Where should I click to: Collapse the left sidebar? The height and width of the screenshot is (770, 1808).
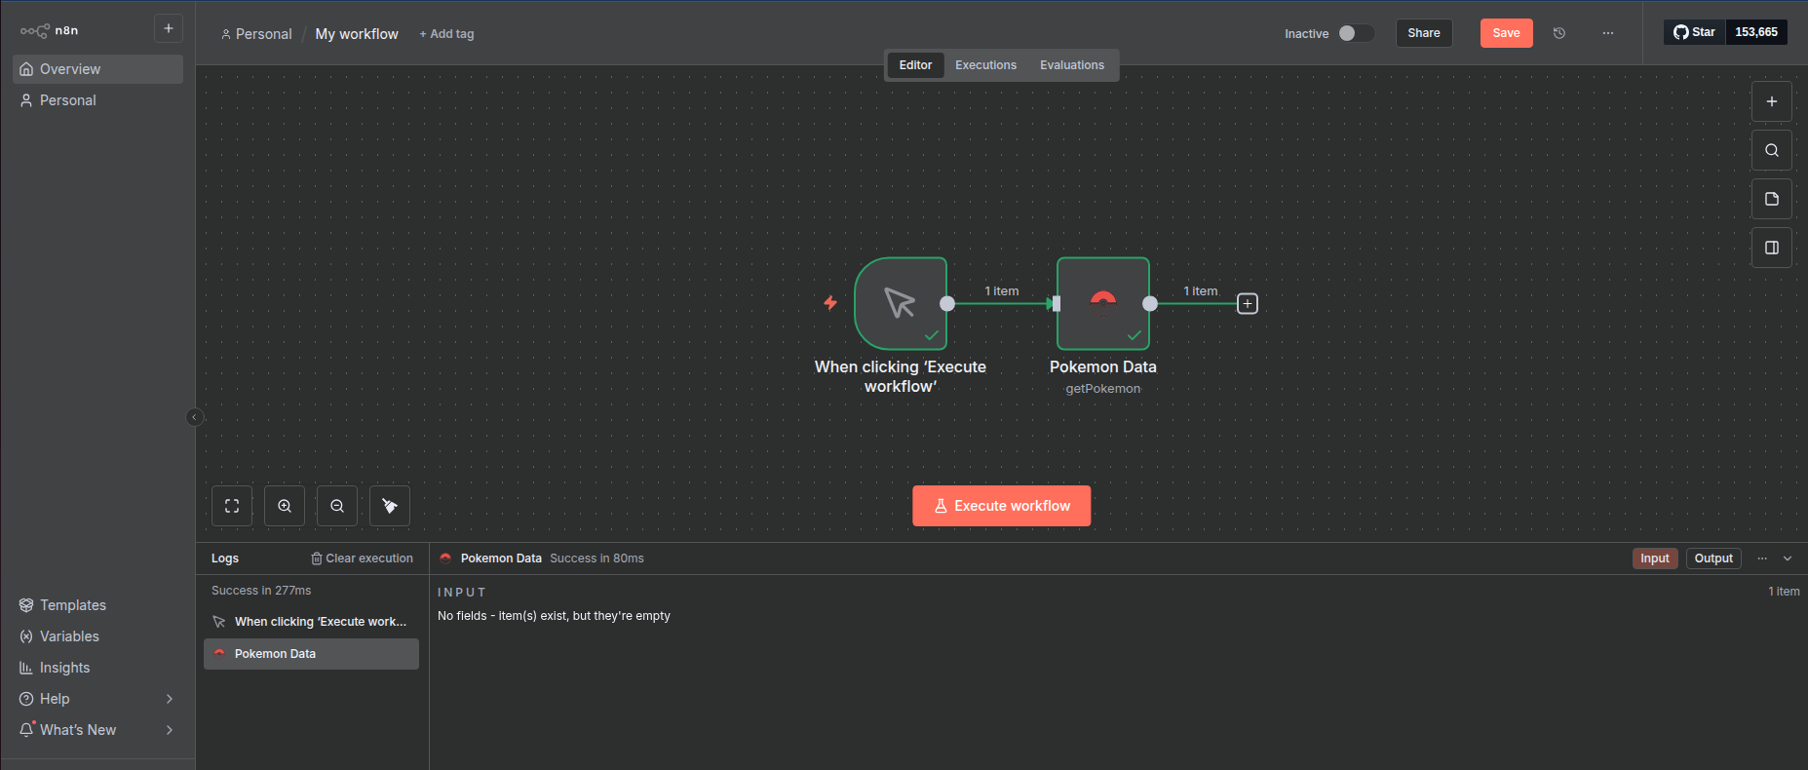195,417
